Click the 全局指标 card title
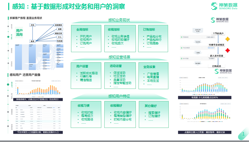The width and height of the screenshot is (249, 142). [x=82, y=30]
